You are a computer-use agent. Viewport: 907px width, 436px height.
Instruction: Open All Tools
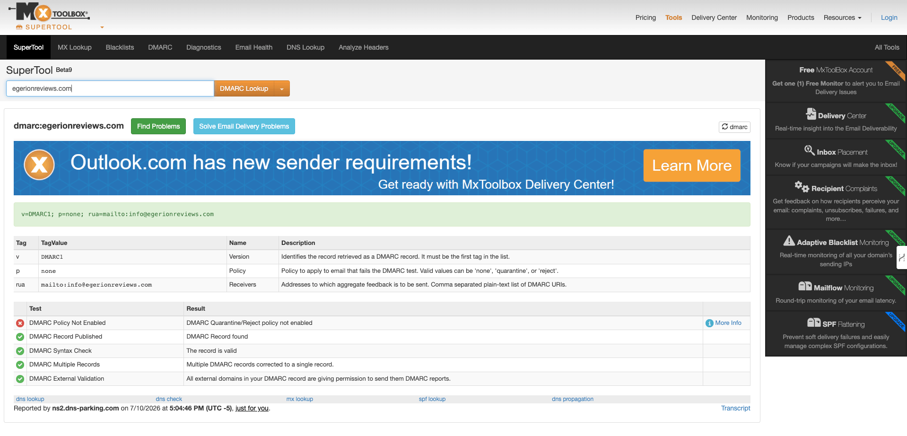pos(887,47)
